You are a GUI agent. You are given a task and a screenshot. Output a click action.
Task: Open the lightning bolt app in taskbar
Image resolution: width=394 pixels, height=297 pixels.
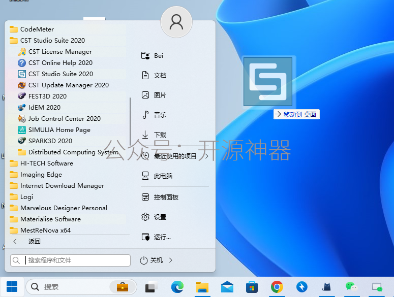point(302,287)
